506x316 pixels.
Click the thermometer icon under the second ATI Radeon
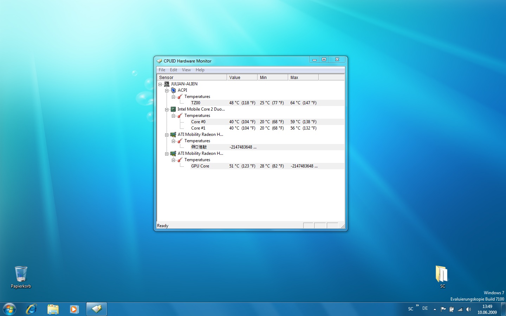(x=180, y=160)
